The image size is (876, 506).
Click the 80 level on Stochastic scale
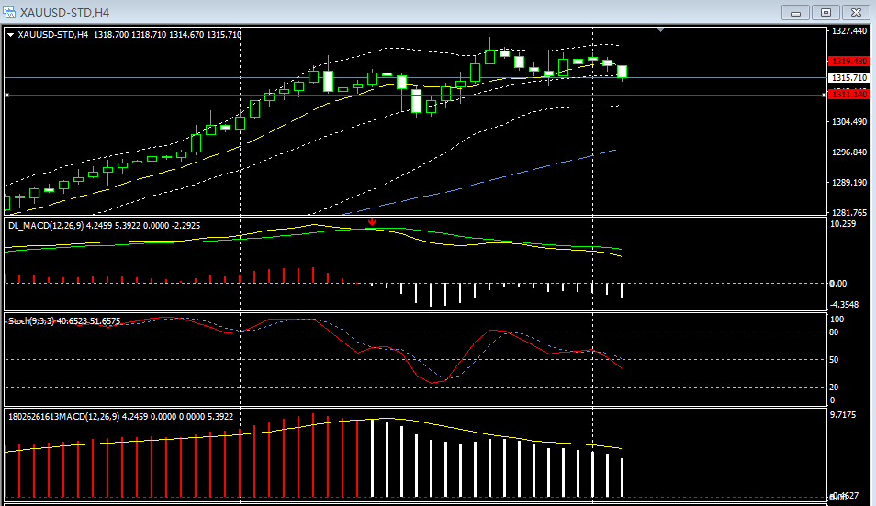pos(835,332)
